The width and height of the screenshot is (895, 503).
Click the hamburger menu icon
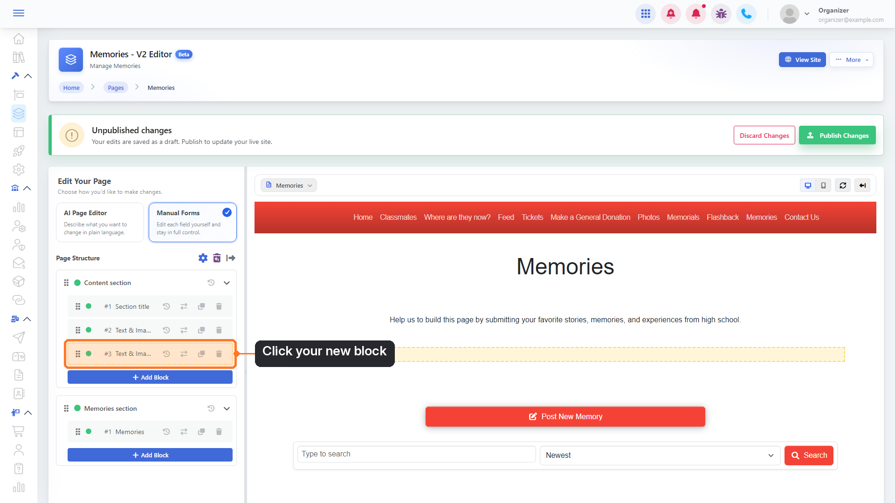[19, 13]
